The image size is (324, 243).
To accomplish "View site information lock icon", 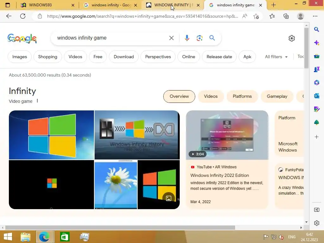I will tap(40, 16).
